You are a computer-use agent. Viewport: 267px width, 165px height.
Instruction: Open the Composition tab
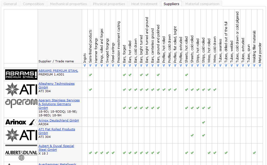point(33,4)
